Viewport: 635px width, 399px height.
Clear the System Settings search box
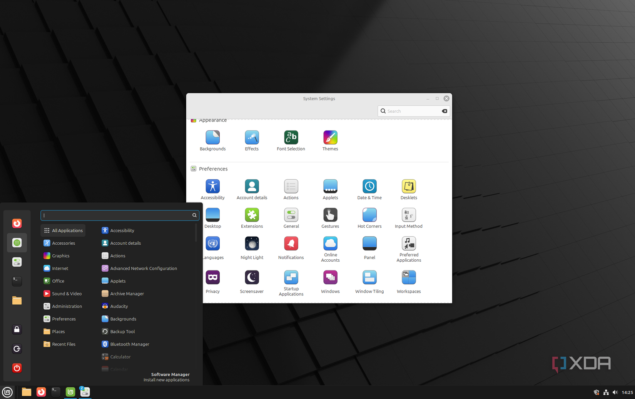point(444,111)
